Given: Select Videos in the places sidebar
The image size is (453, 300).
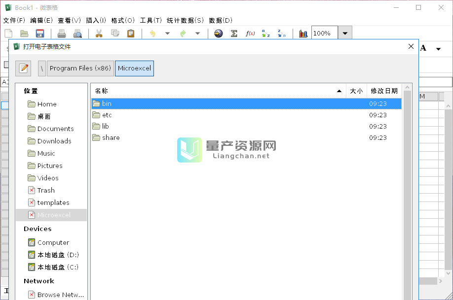Looking at the screenshot, I should tap(51, 178).
